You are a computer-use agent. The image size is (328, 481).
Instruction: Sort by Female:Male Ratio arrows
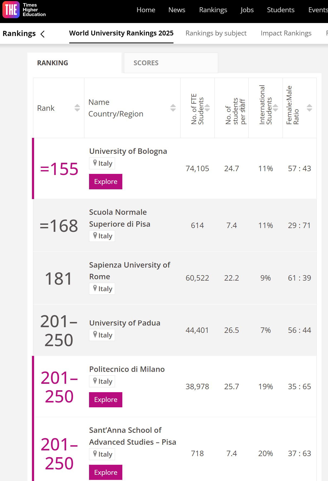309,108
